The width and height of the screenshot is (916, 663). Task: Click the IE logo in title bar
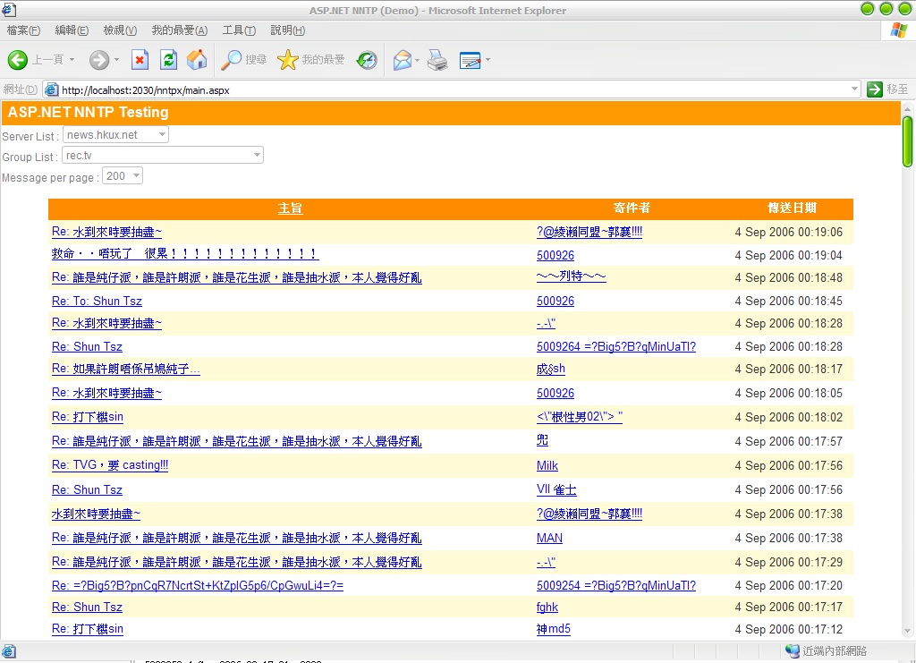pyautogui.click(x=9, y=9)
